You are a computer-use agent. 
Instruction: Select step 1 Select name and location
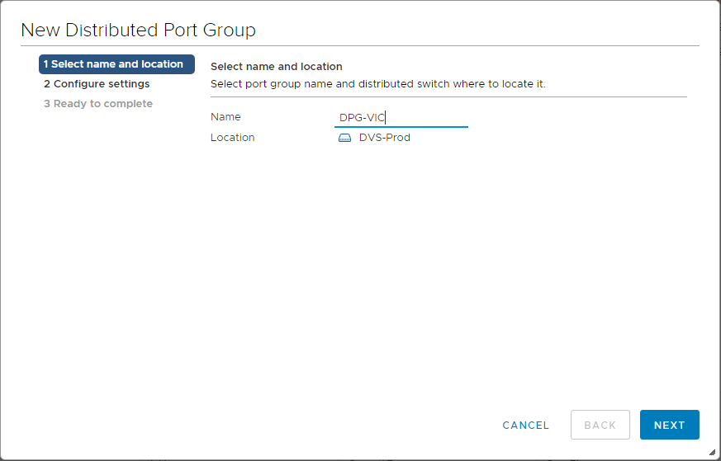(116, 64)
